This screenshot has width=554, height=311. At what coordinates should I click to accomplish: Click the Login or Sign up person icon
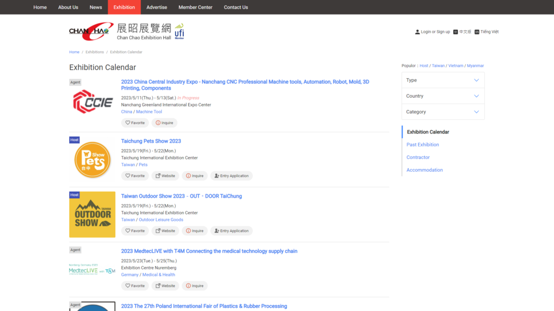417,31
